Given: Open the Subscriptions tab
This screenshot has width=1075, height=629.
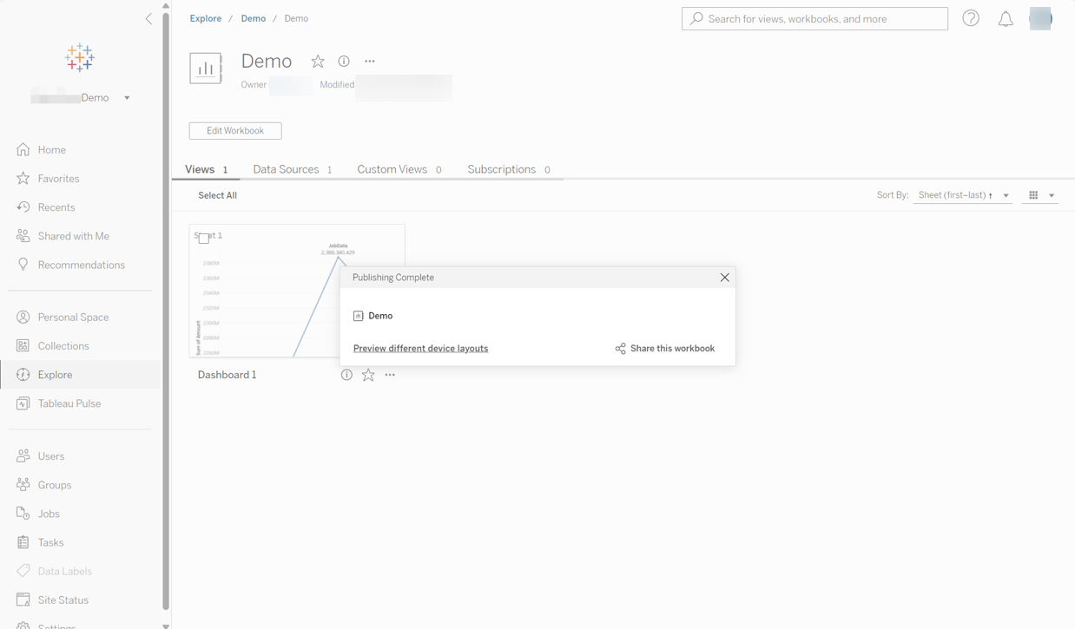Looking at the screenshot, I should point(501,169).
